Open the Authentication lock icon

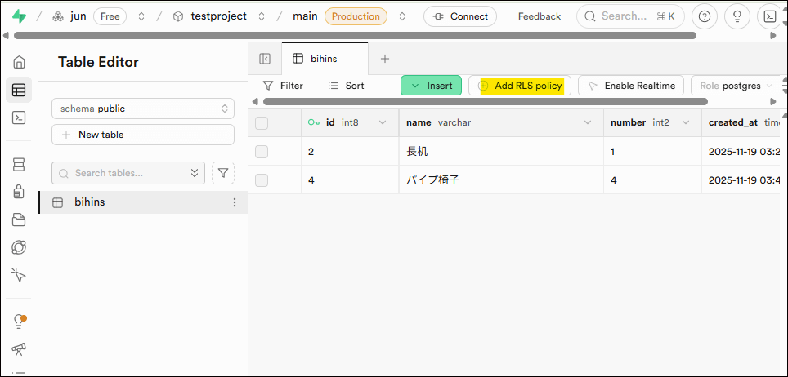point(19,193)
